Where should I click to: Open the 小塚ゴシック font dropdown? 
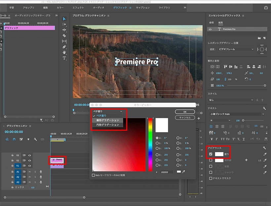pos(237,114)
